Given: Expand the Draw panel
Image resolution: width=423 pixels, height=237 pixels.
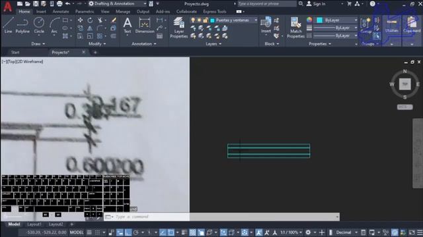Looking at the screenshot, I should tap(38, 44).
